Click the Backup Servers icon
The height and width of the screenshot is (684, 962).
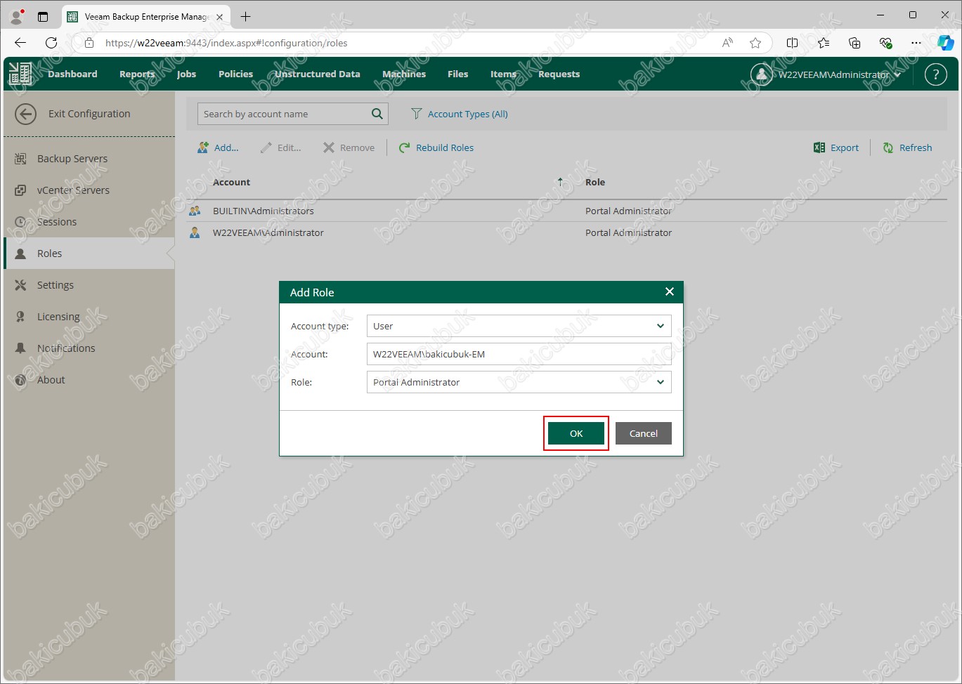20,159
